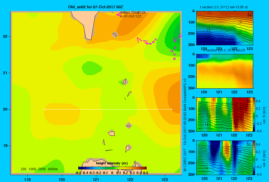Click latitude label '19' on the main map axis

pos(5,146)
